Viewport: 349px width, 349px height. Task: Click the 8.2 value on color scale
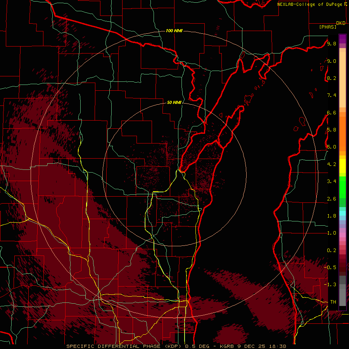[332, 78]
